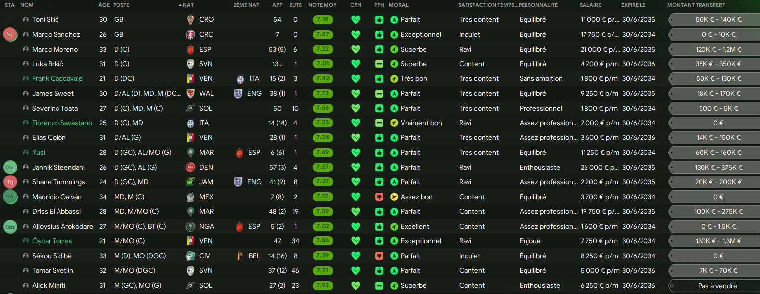Click the MONTANT TRANSFERT column header

point(696,5)
